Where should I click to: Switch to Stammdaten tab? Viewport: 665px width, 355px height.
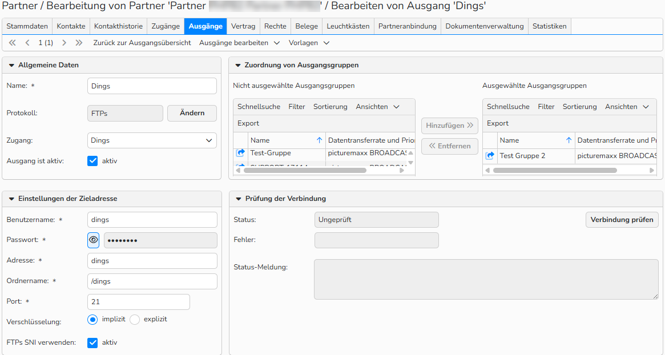click(x=27, y=26)
